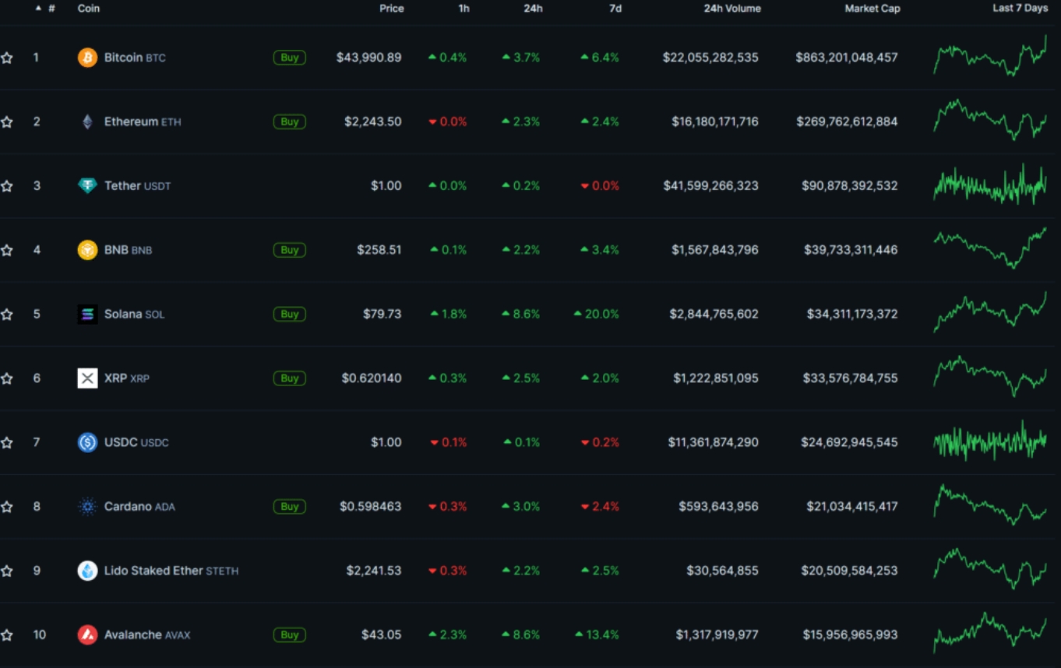
Task: Sort by the 24h change column header
Action: pos(533,9)
